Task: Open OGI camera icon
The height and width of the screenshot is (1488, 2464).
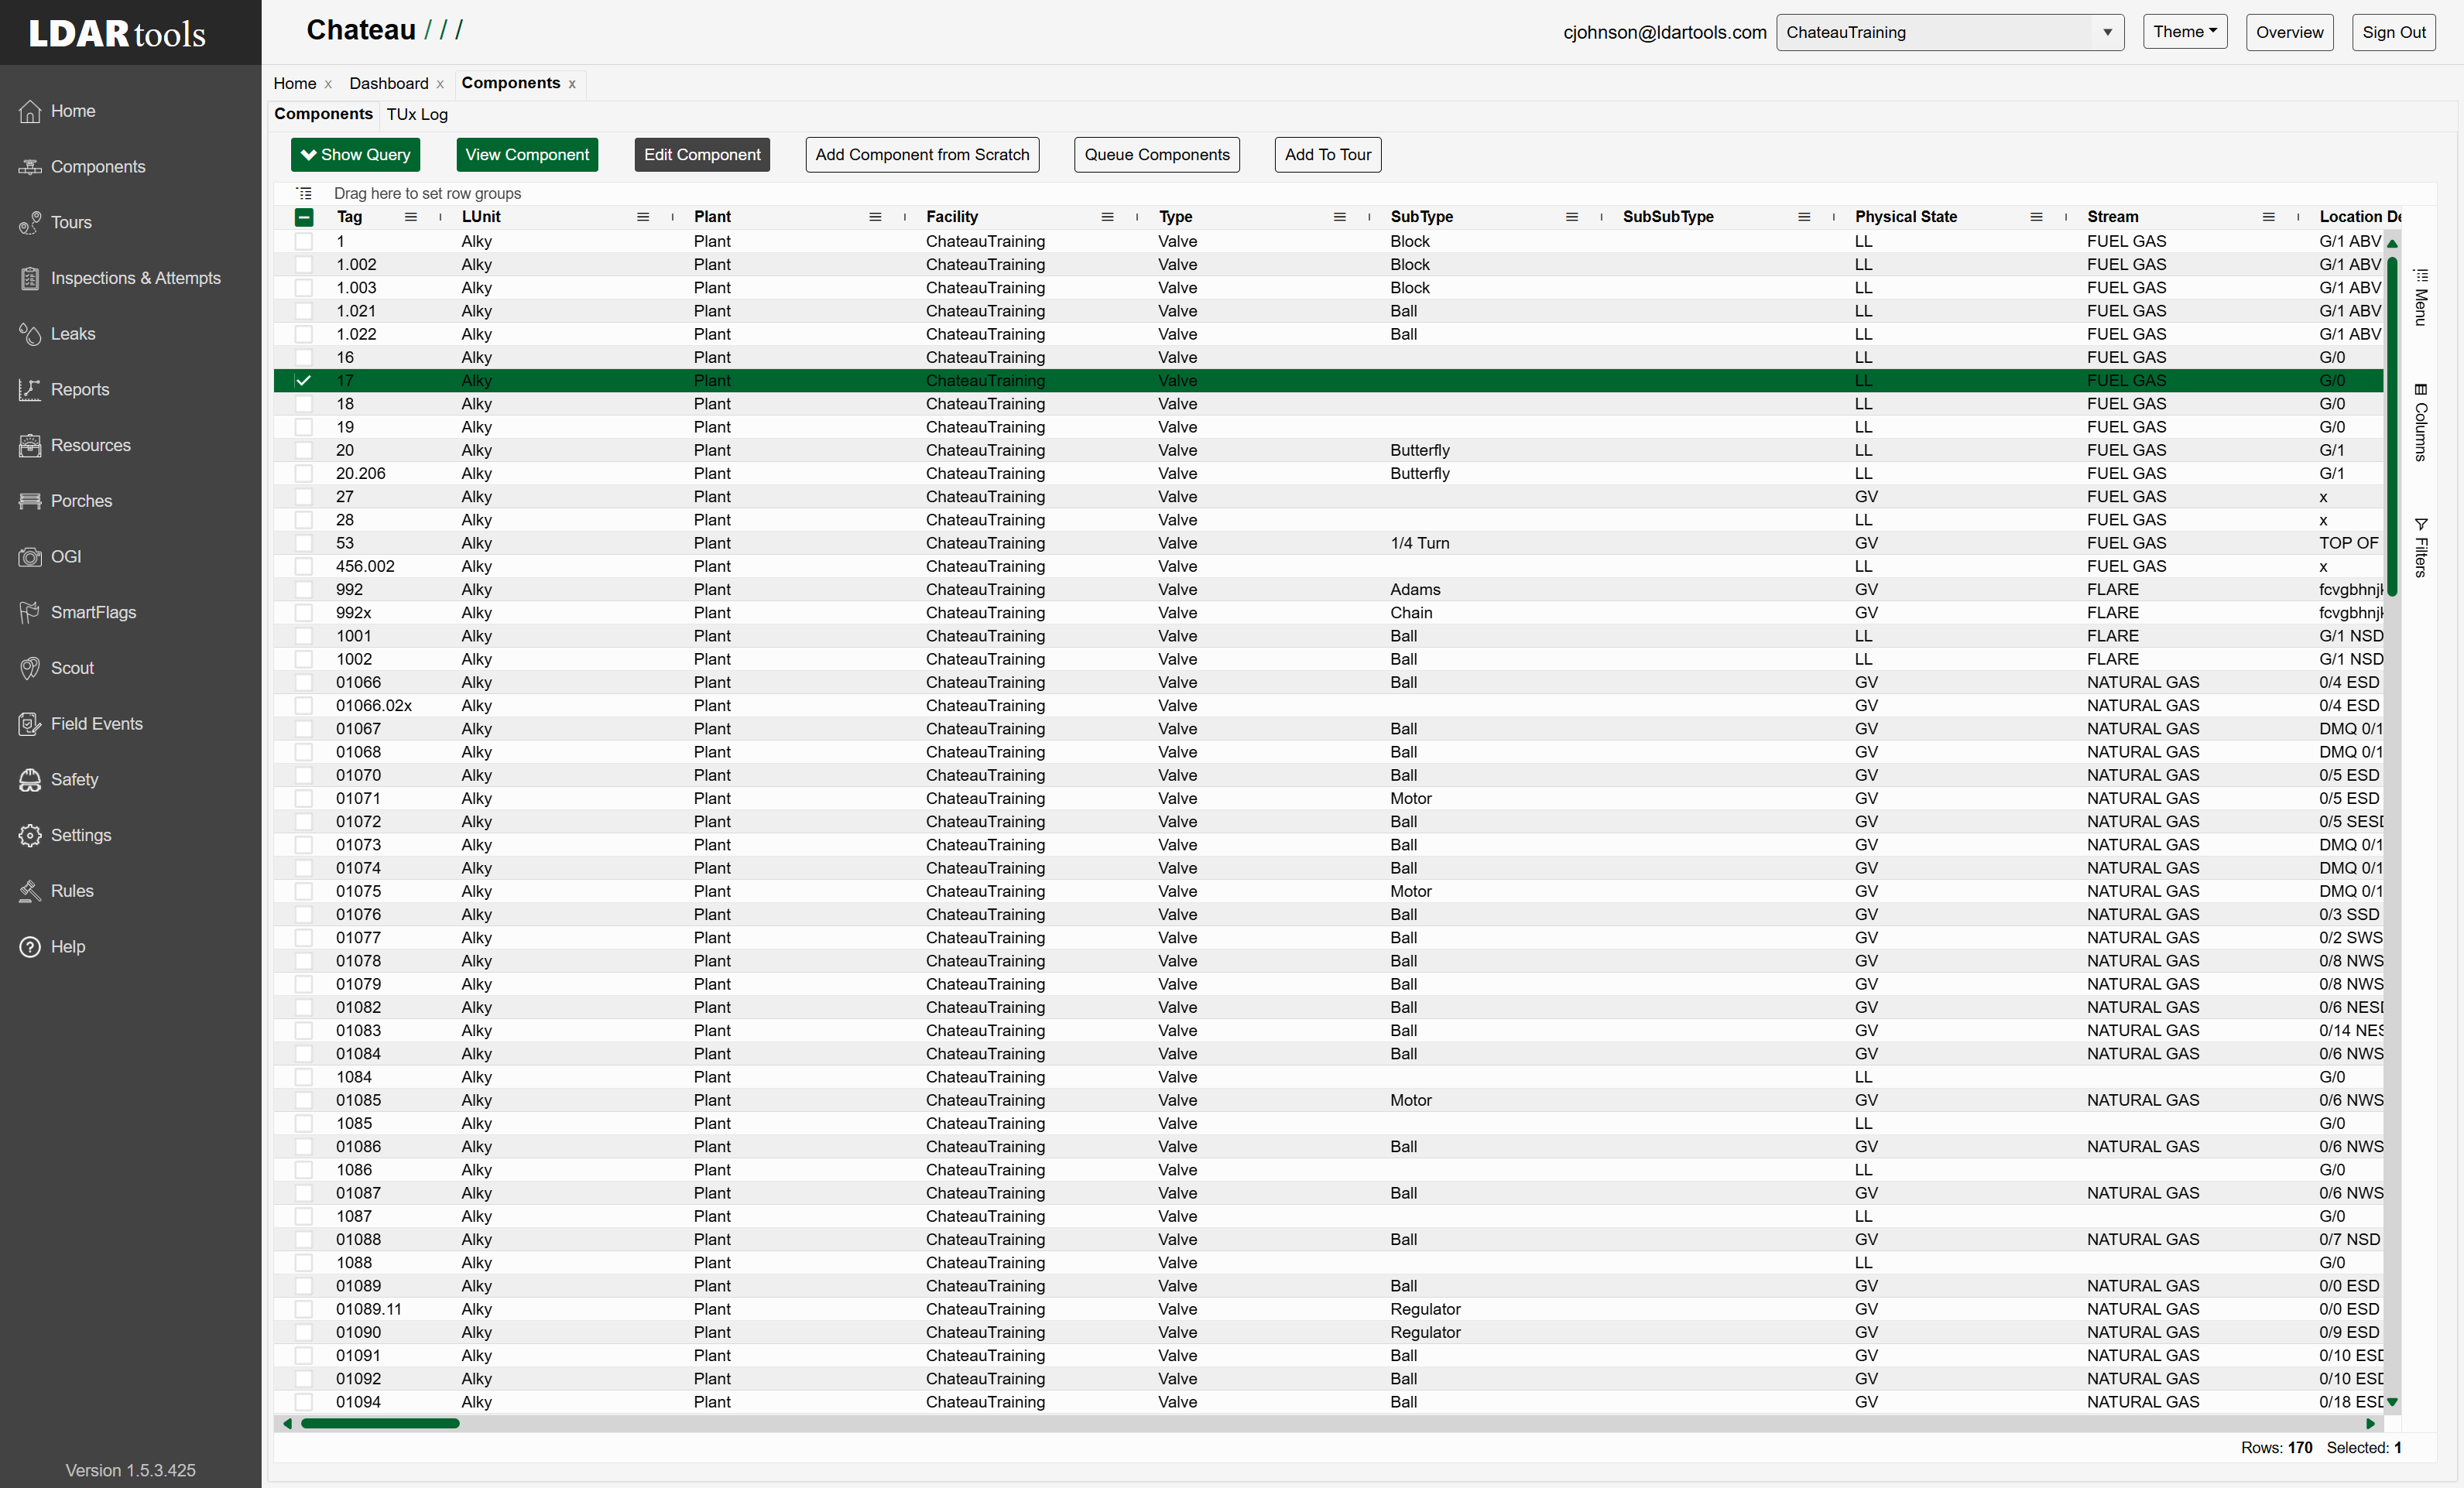Action: click(x=30, y=556)
